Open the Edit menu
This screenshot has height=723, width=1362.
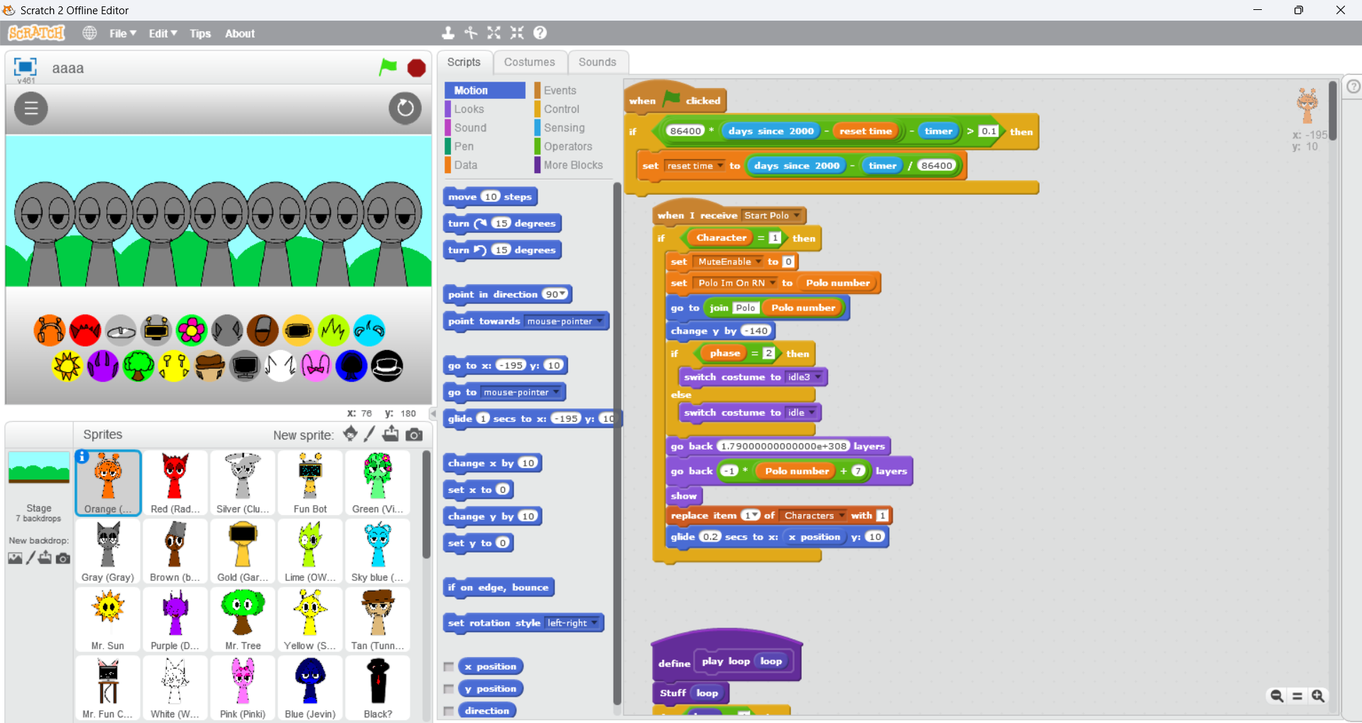tap(163, 33)
